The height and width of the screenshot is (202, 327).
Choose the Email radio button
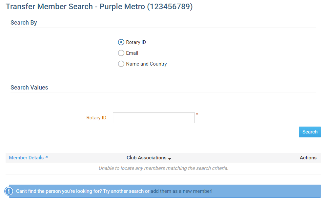tap(121, 53)
